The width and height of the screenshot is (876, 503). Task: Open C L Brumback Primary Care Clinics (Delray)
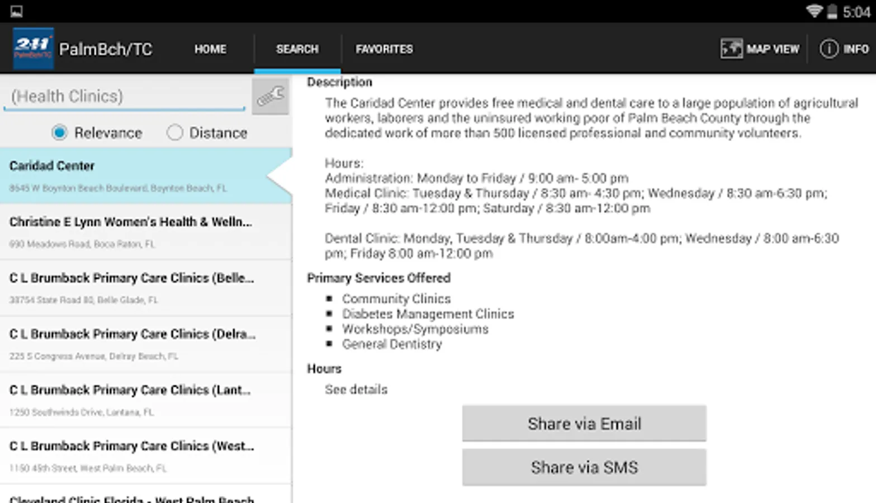pyautogui.click(x=146, y=344)
